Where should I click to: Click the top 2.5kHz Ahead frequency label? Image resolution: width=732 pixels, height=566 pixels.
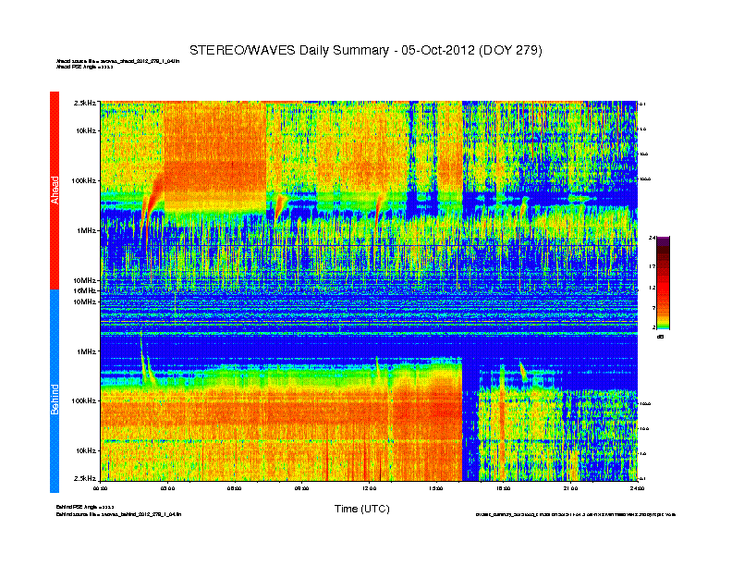click(84, 103)
